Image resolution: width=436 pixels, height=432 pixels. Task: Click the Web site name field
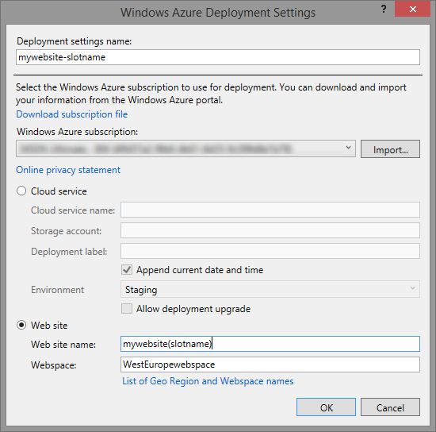(x=270, y=344)
